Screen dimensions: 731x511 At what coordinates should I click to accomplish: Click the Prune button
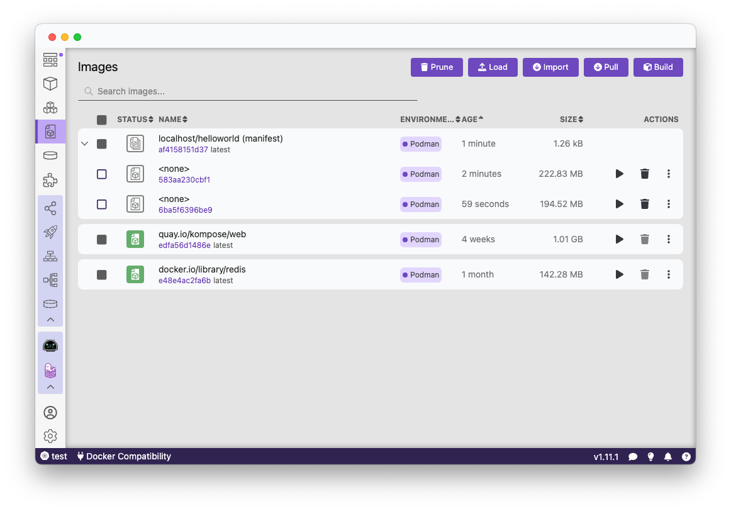tap(437, 67)
